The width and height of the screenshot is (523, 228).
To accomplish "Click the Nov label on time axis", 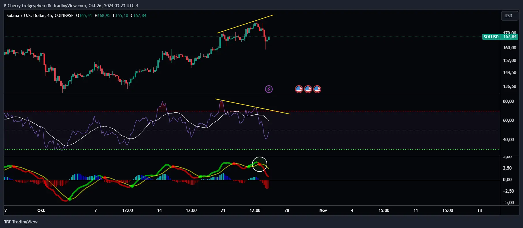I will 323,210.
